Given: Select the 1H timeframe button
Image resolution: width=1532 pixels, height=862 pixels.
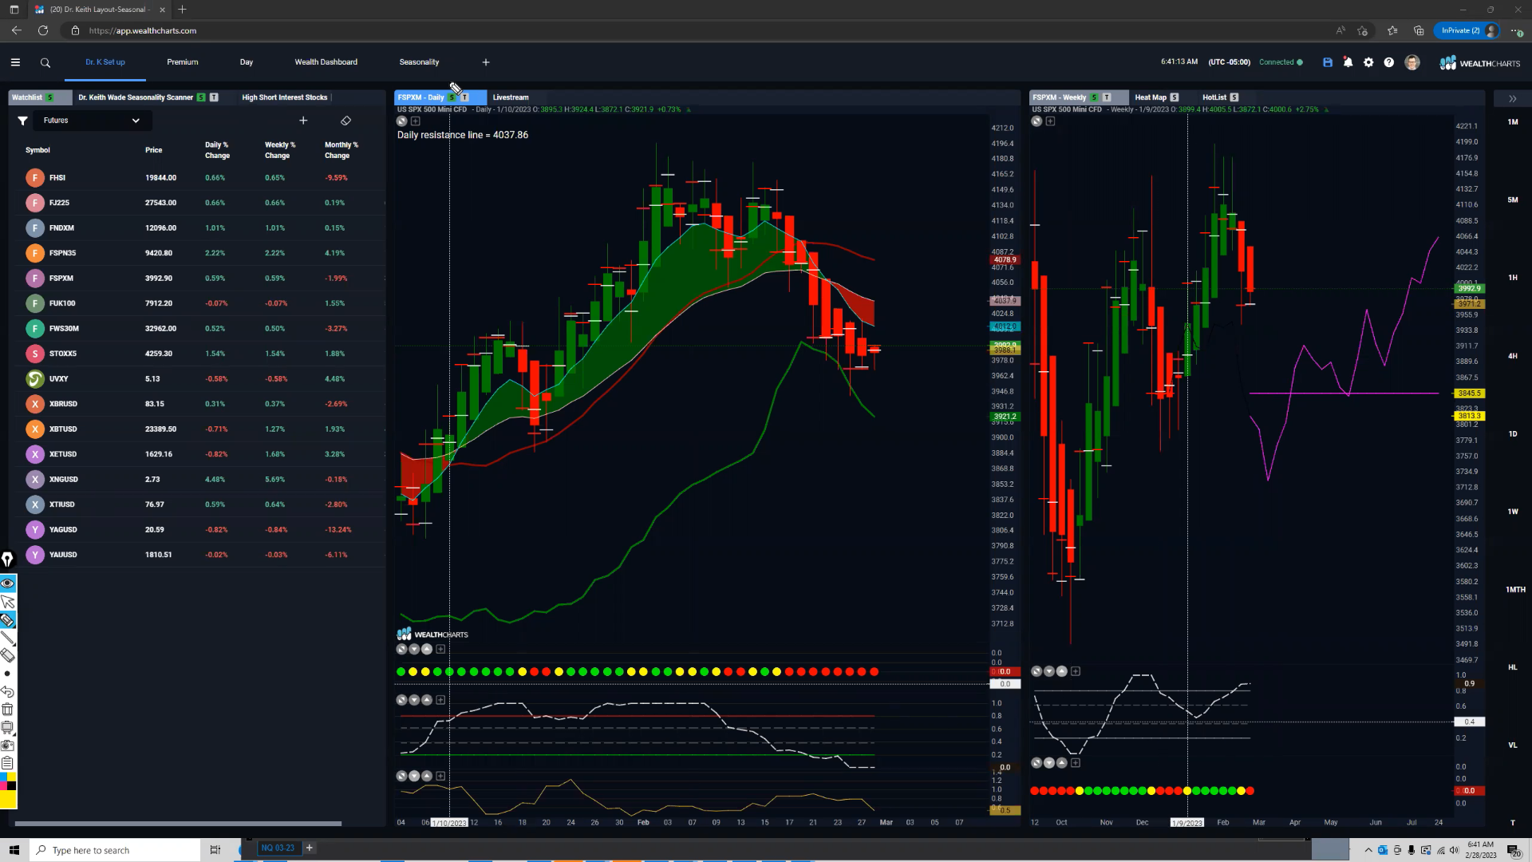Looking at the screenshot, I should click(1513, 278).
